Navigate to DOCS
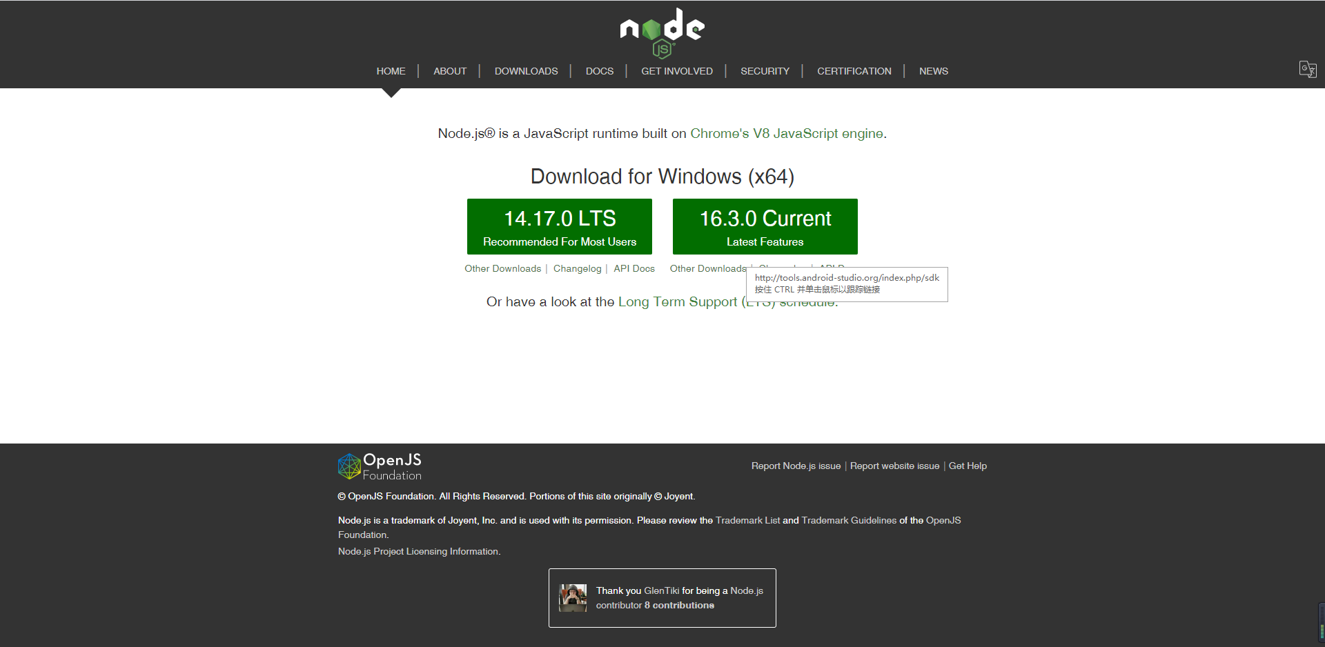This screenshot has height=647, width=1325. coord(600,71)
